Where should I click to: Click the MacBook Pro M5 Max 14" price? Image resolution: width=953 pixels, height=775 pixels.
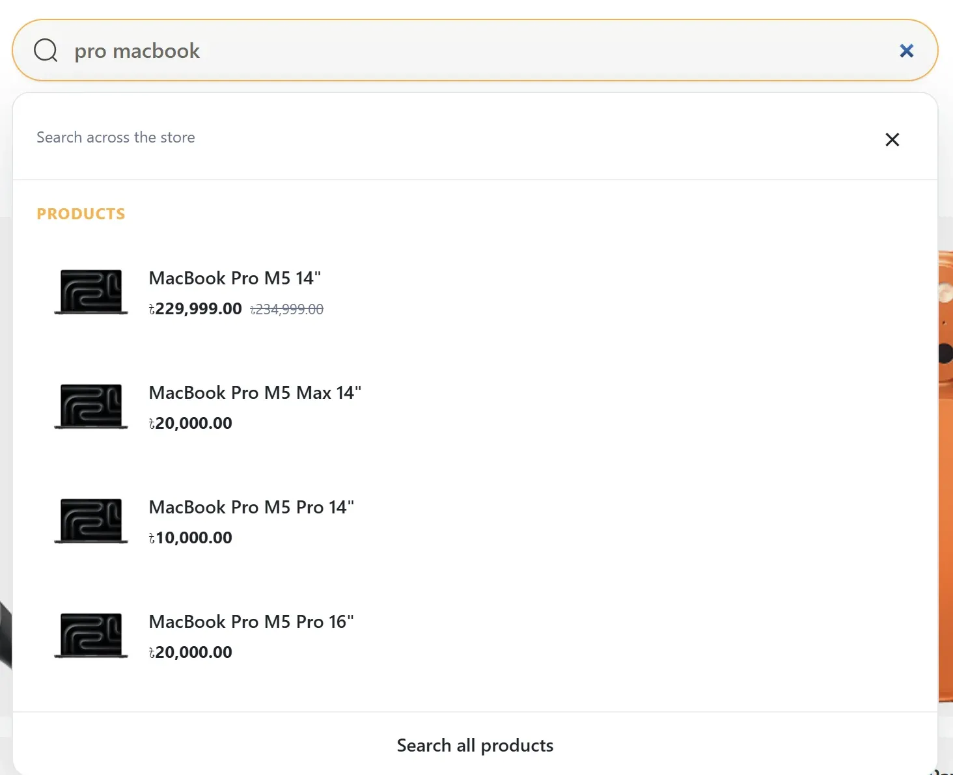(x=191, y=424)
